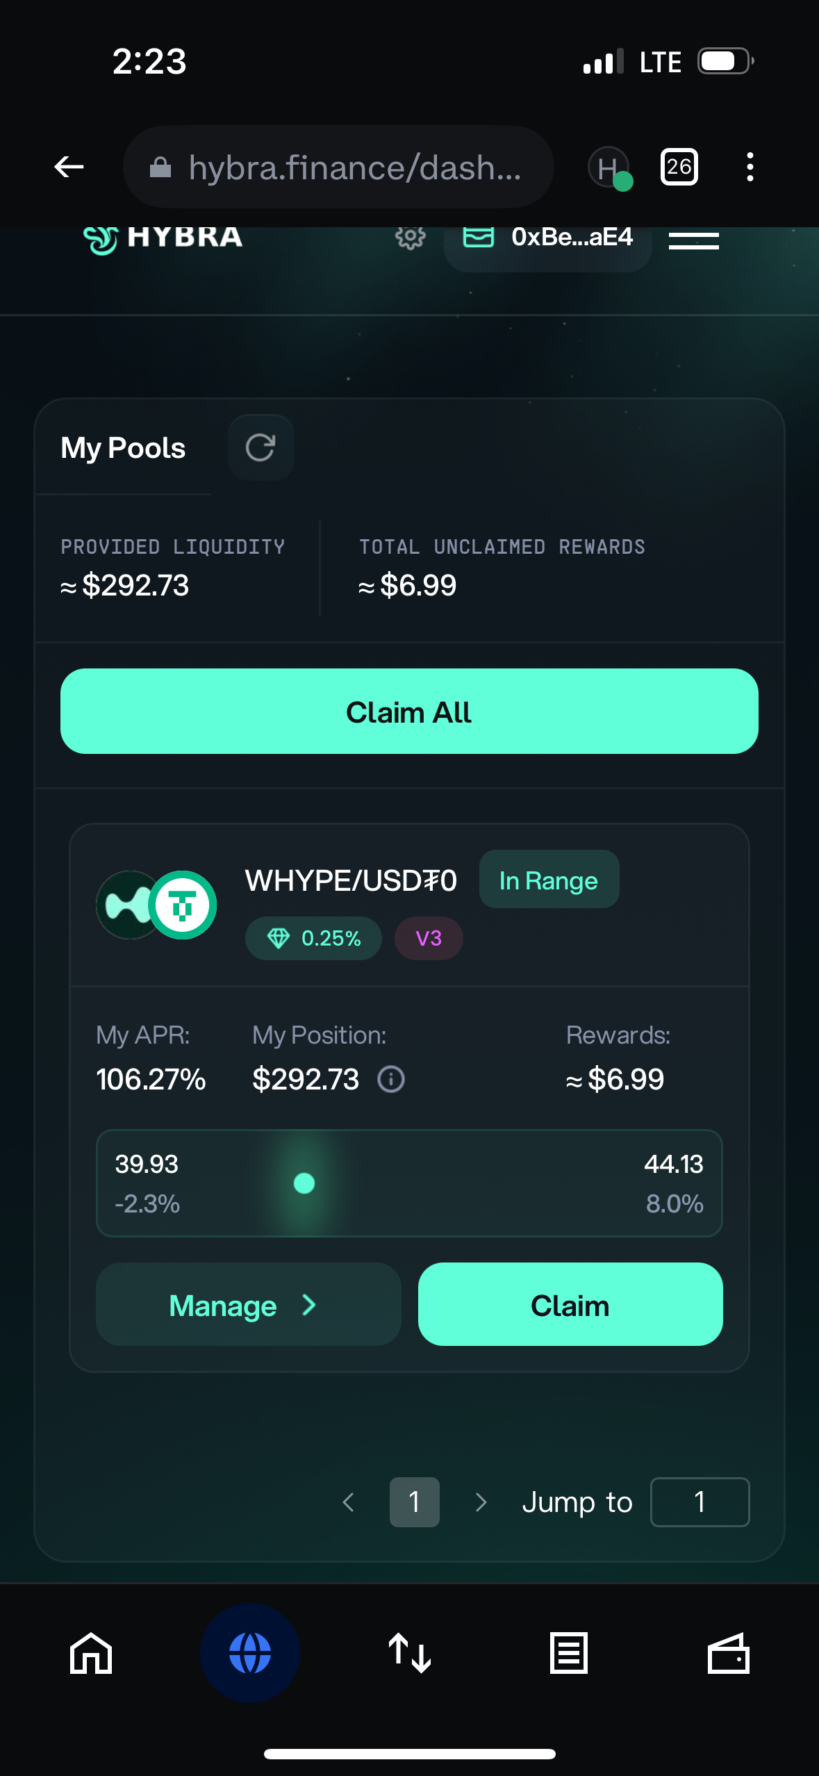Click the Jump to page input
This screenshot has width=819, height=1776.
700,1502
